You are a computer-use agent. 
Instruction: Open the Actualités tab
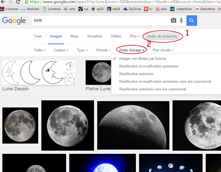[95, 36]
